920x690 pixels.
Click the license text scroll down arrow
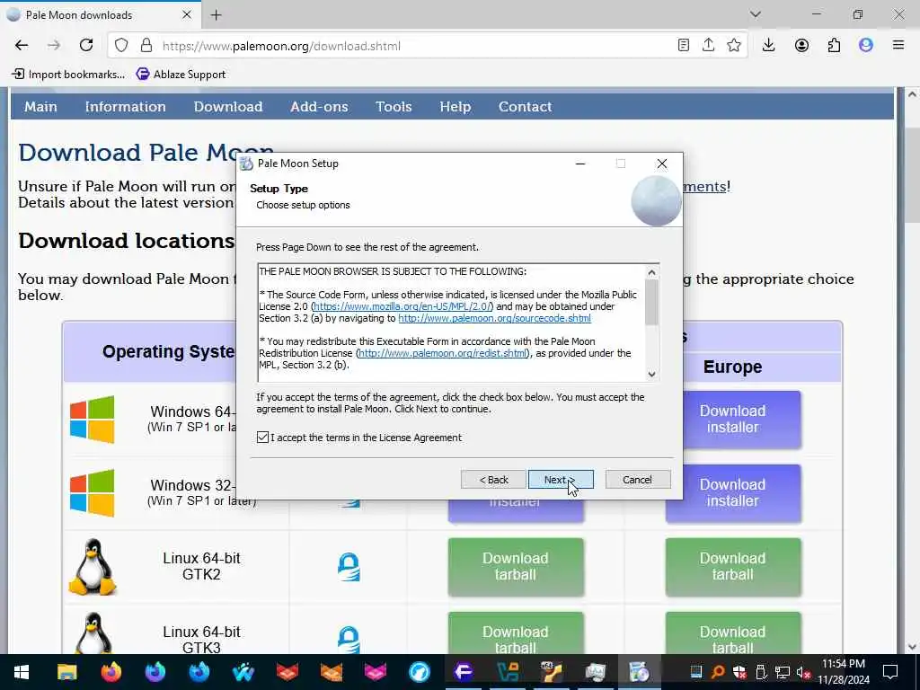coord(651,375)
